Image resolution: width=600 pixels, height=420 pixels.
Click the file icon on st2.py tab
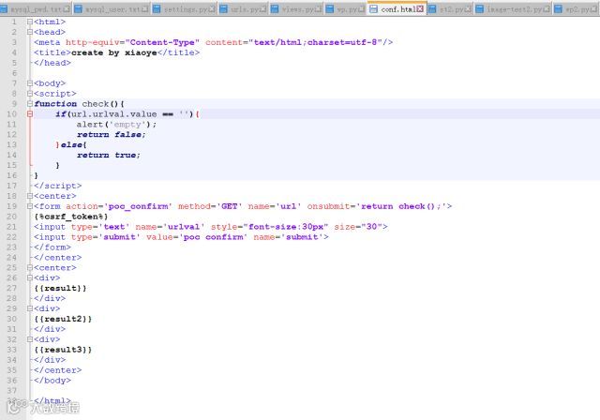(432, 8)
